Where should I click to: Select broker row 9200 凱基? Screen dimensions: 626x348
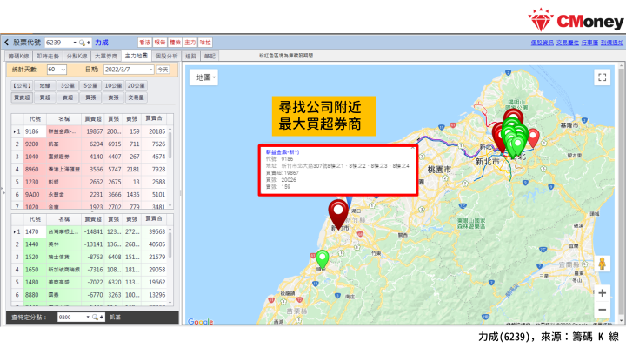(x=90, y=144)
